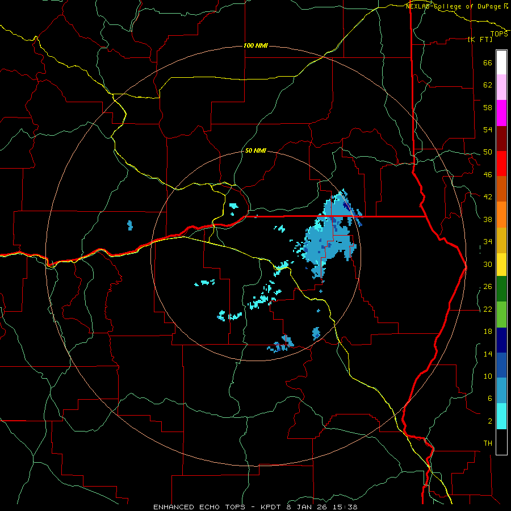This screenshot has width=511, height=511.
Task: Select the '22' legend value
Action: (488, 309)
